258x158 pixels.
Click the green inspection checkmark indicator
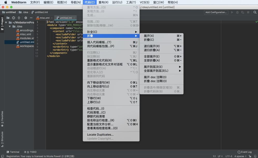pyautogui.click(x=256, y=22)
